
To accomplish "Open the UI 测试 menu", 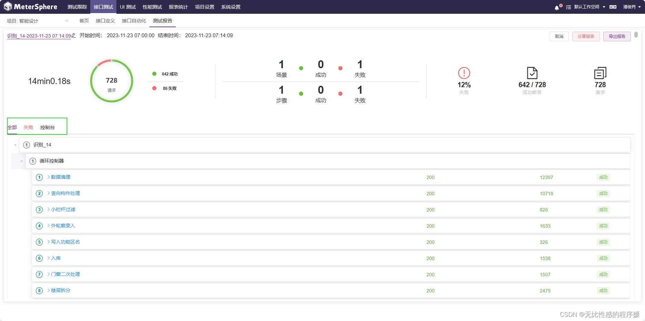I will 128,7.
